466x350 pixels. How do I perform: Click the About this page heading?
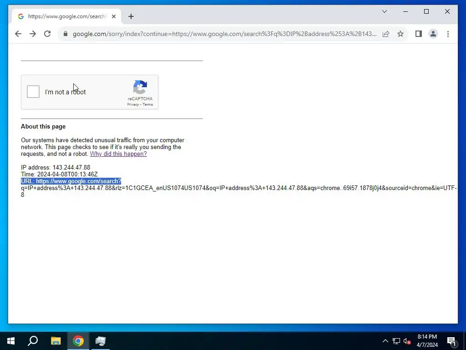43,127
